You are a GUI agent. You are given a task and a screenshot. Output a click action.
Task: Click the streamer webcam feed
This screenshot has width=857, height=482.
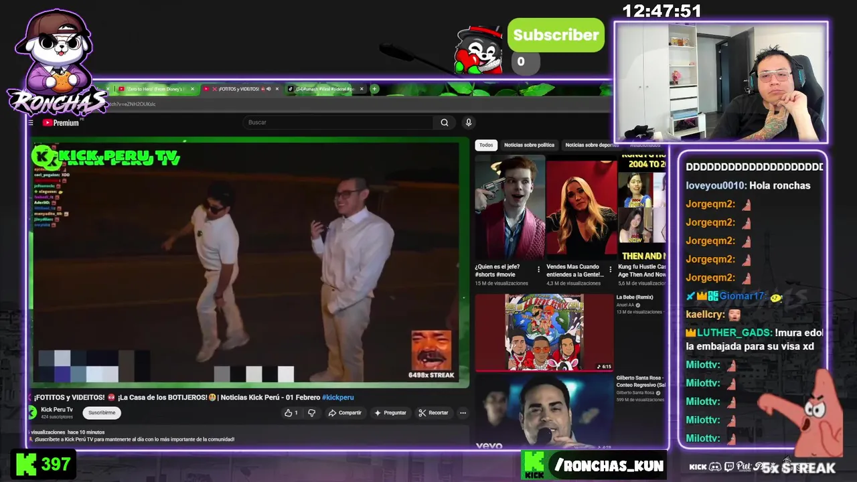721,82
